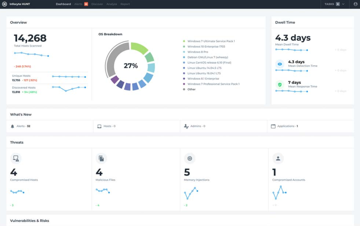This screenshot has width=360, height=226.
Task: Click the eye icon for Mean Detection Time
Action: point(280,64)
